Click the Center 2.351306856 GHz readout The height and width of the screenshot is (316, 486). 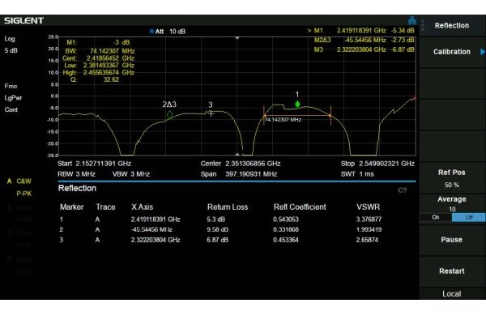pyautogui.click(x=241, y=164)
